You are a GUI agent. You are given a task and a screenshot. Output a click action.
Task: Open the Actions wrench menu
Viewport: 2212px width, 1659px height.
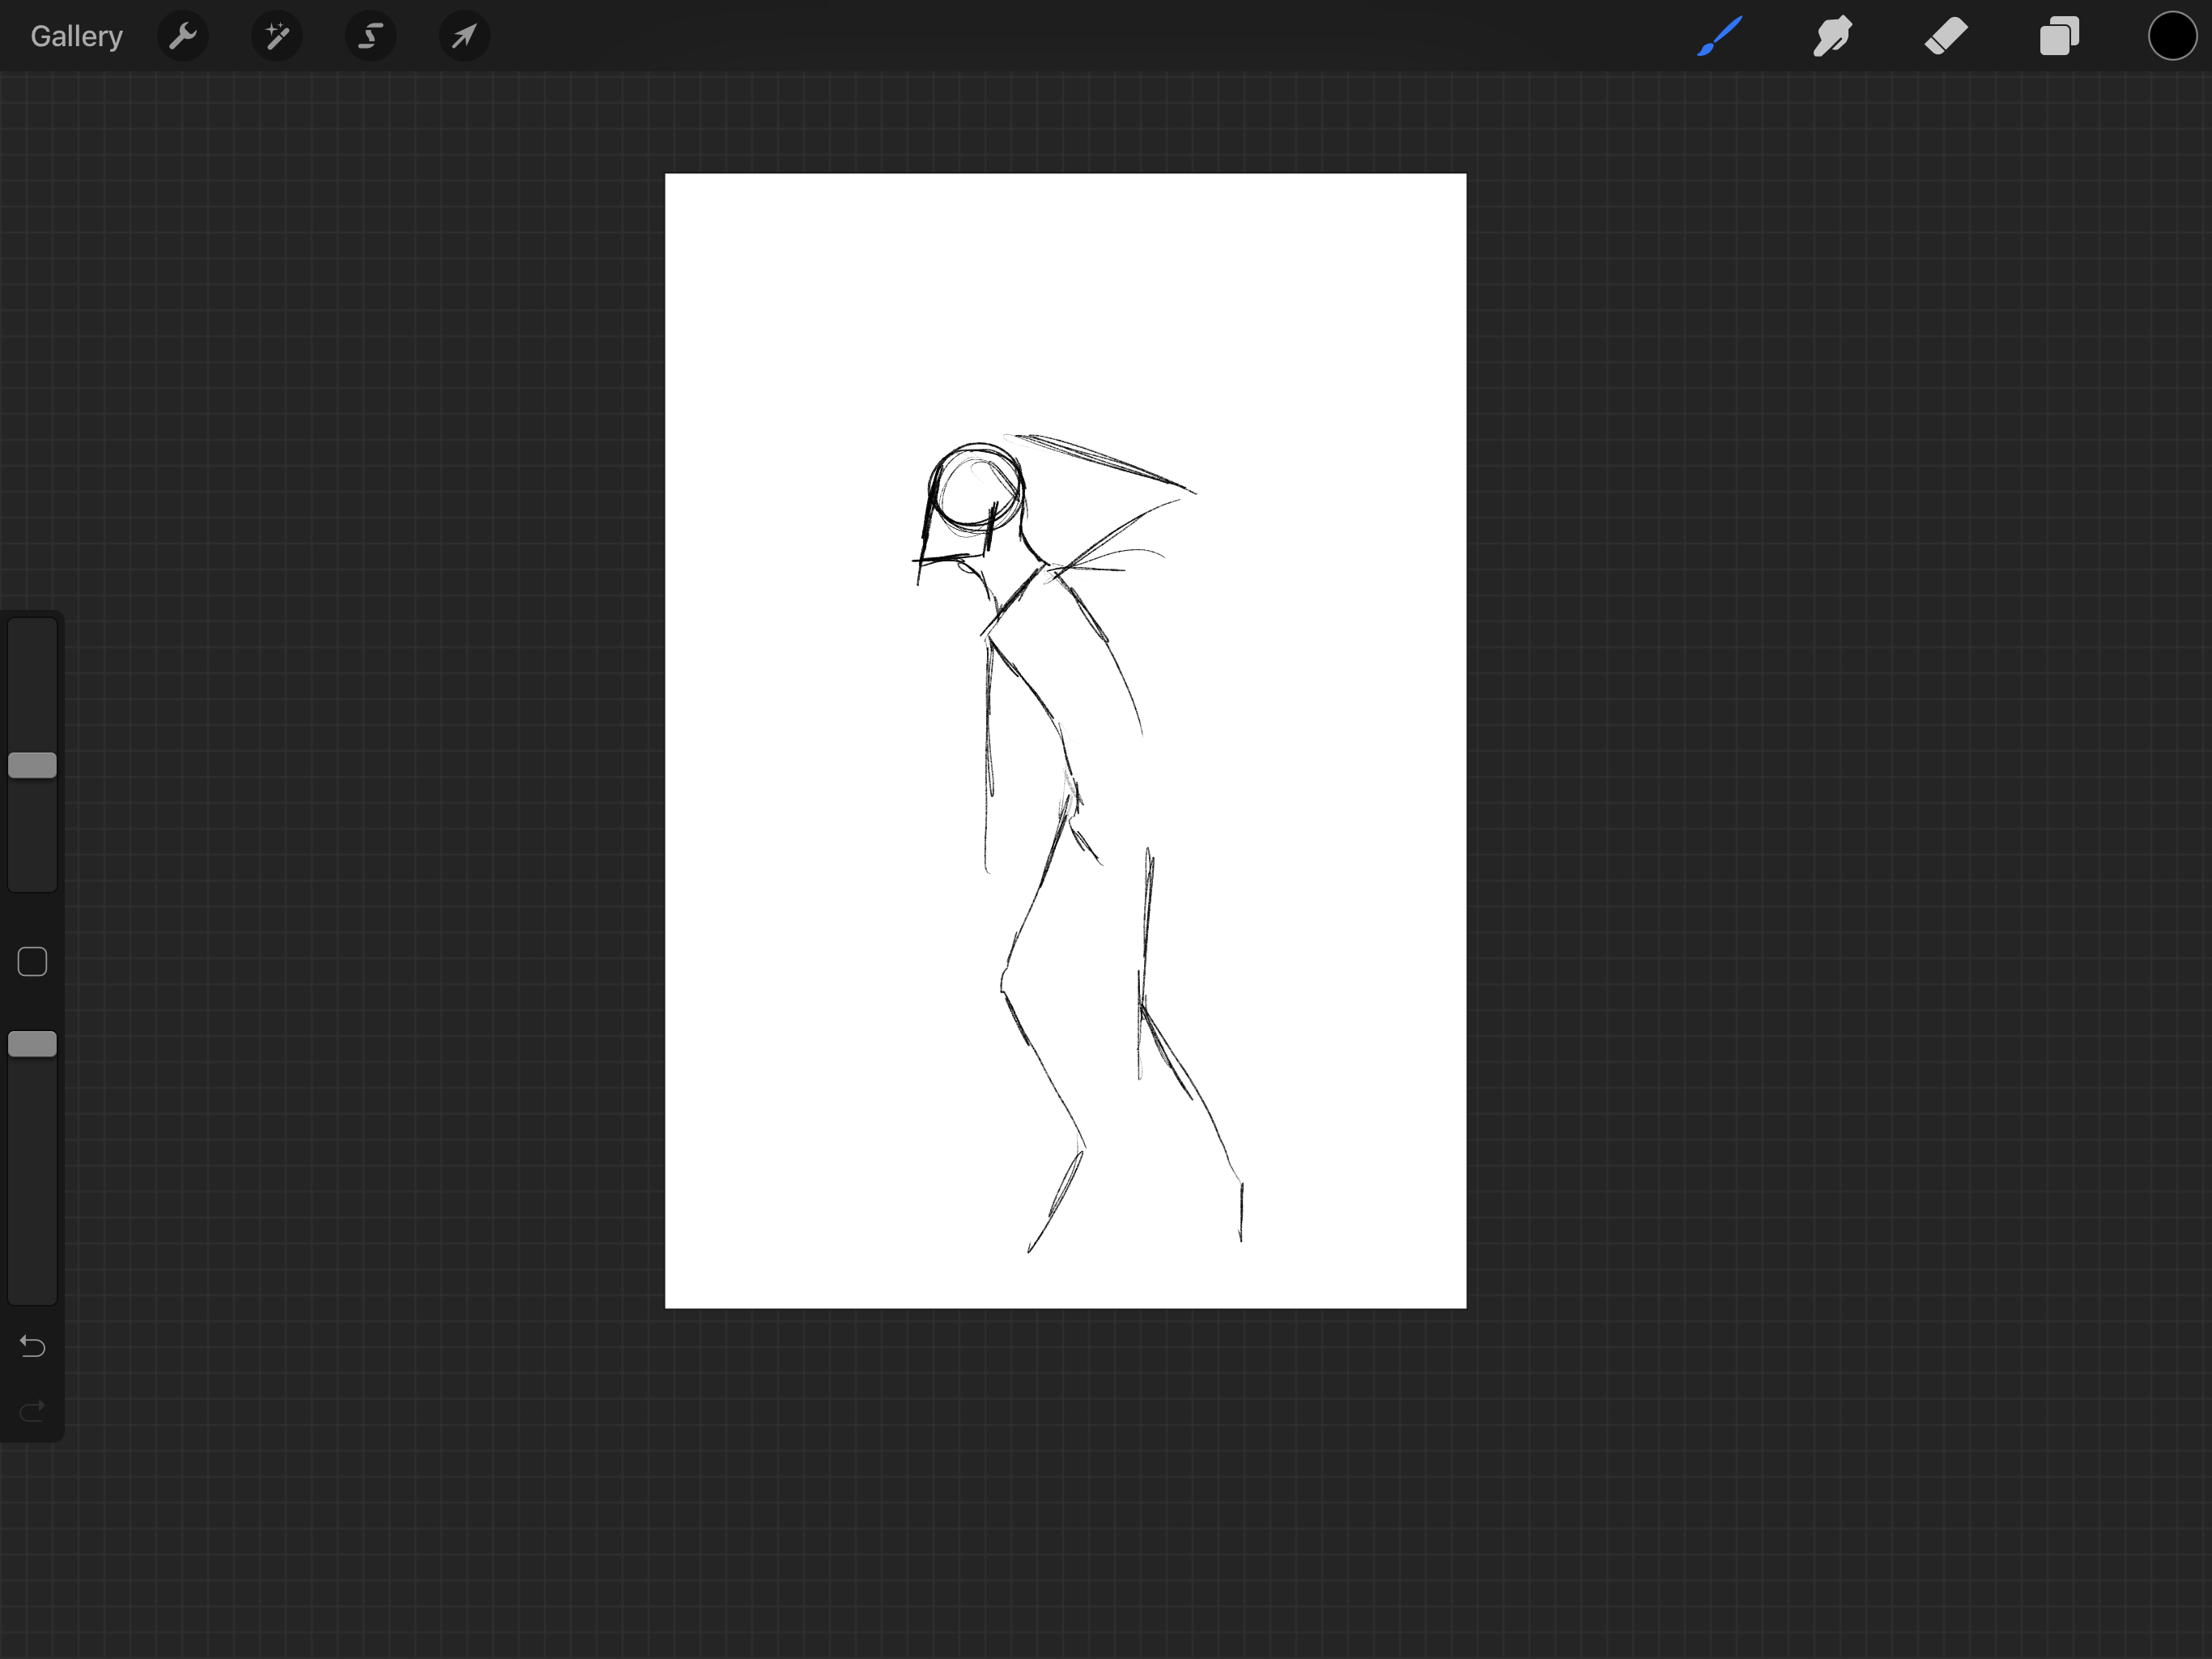coord(183,36)
